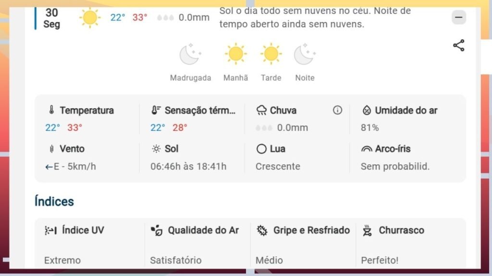Image resolution: width=492 pixels, height=276 pixels.
Task: Click the Madrugada moon icon
Action: (x=190, y=54)
